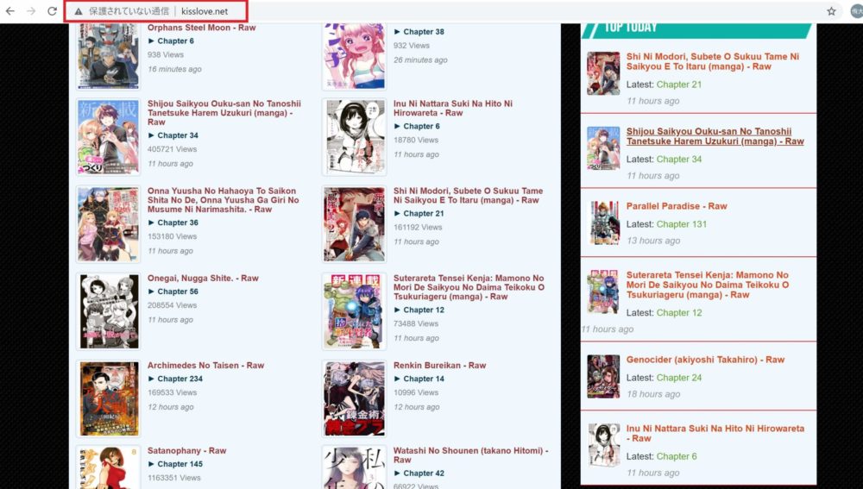Click the browser forward arrow
The height and width of the screenshot is (489, 863).
coord(31,11)
